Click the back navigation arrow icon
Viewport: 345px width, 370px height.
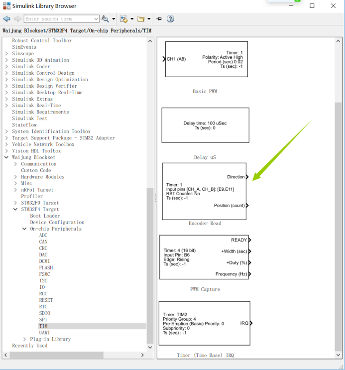click(x=6, y=18)
